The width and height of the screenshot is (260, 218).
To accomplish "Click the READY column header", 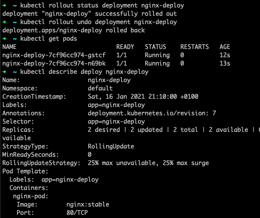I will pyautogui.click(x=125, y=47).
